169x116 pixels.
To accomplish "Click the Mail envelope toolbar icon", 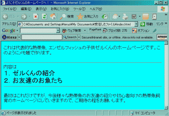I will click(x=115, y=17).
